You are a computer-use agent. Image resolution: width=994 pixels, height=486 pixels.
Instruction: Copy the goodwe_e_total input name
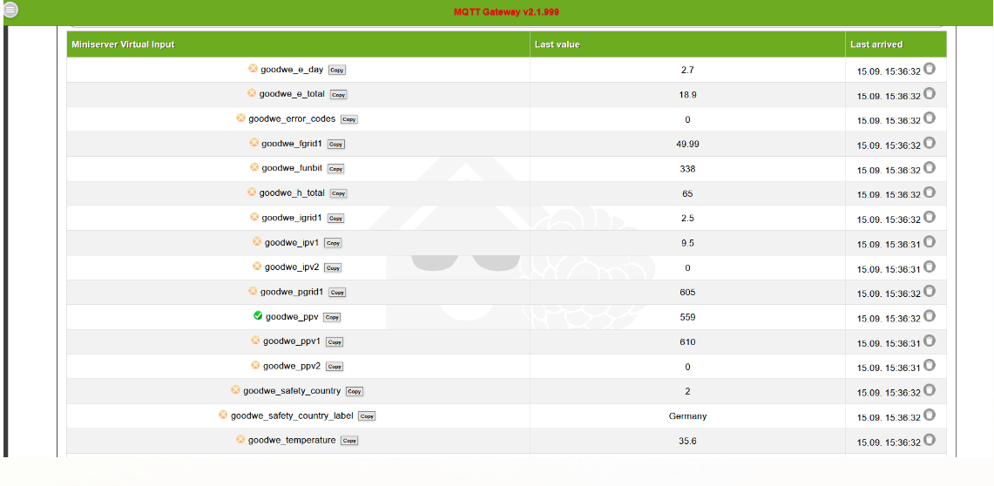[x=339, y=95]
